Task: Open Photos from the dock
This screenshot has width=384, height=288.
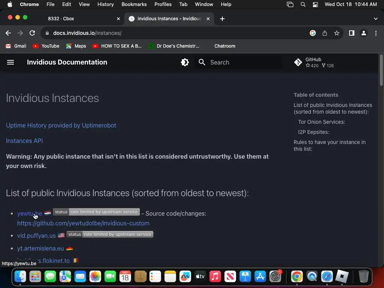Action: 95,277
